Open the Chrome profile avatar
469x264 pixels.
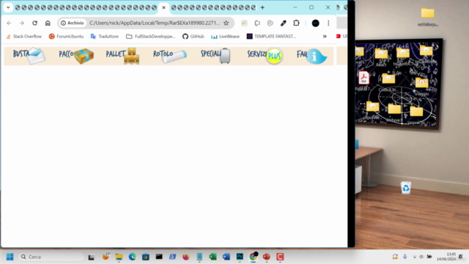(315, 23)
